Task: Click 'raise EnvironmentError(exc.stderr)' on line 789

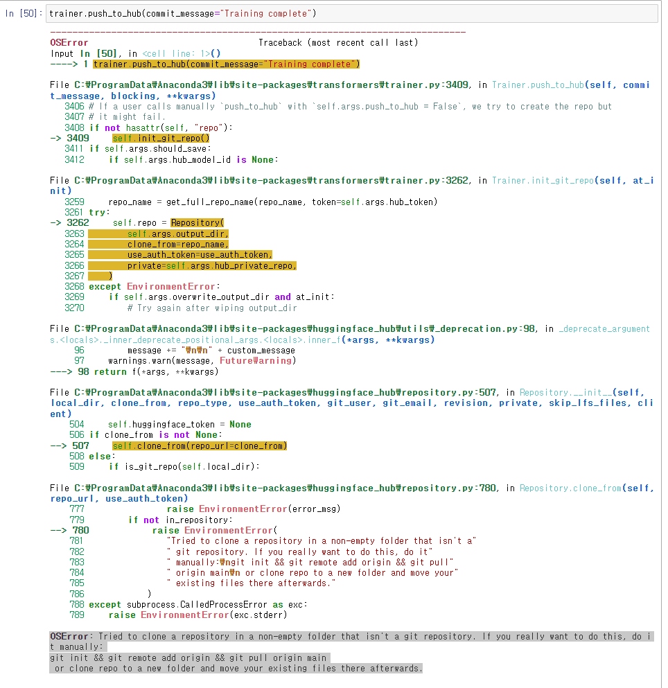Action: point(198,615)
